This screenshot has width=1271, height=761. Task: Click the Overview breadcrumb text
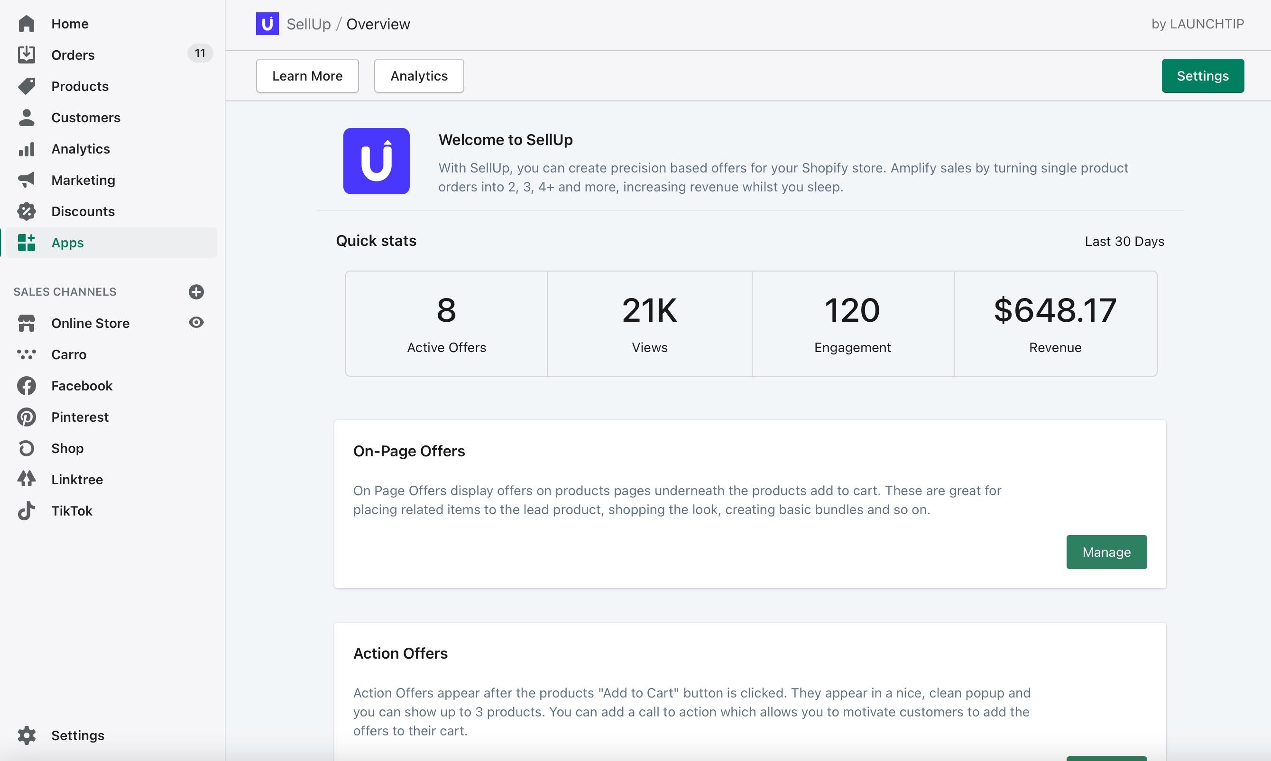tap(378, 24)
